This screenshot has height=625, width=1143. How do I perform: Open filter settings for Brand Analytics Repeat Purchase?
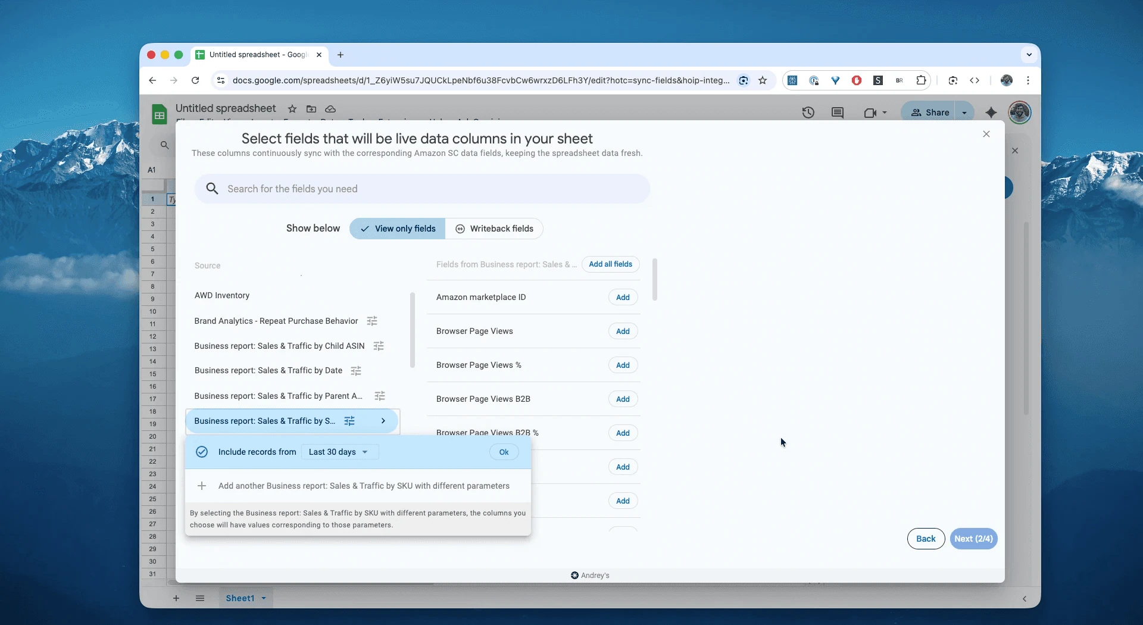[372, 321]
